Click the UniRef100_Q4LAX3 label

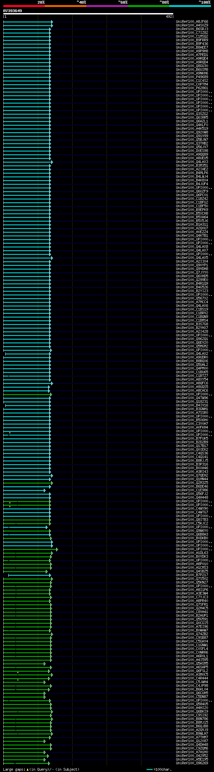[x=192, y=162]
